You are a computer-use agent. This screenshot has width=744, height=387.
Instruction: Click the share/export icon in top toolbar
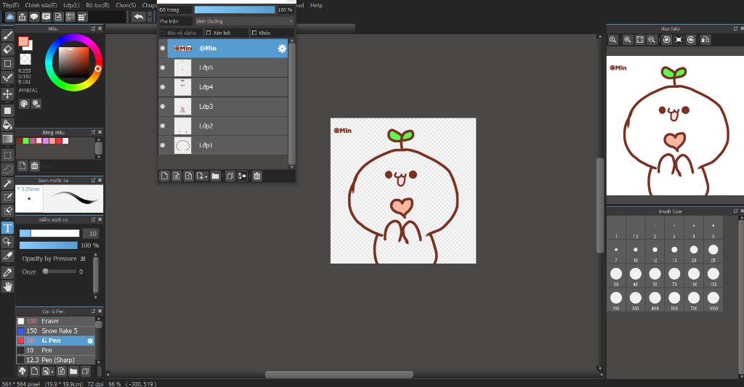pyautogui.click(x=23, y=17)
